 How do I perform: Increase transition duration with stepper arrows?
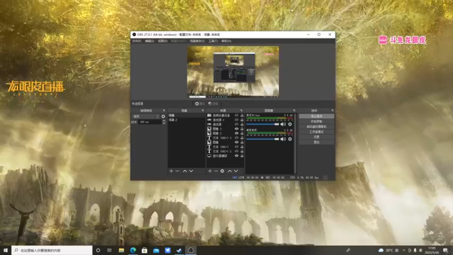[164, 121]
